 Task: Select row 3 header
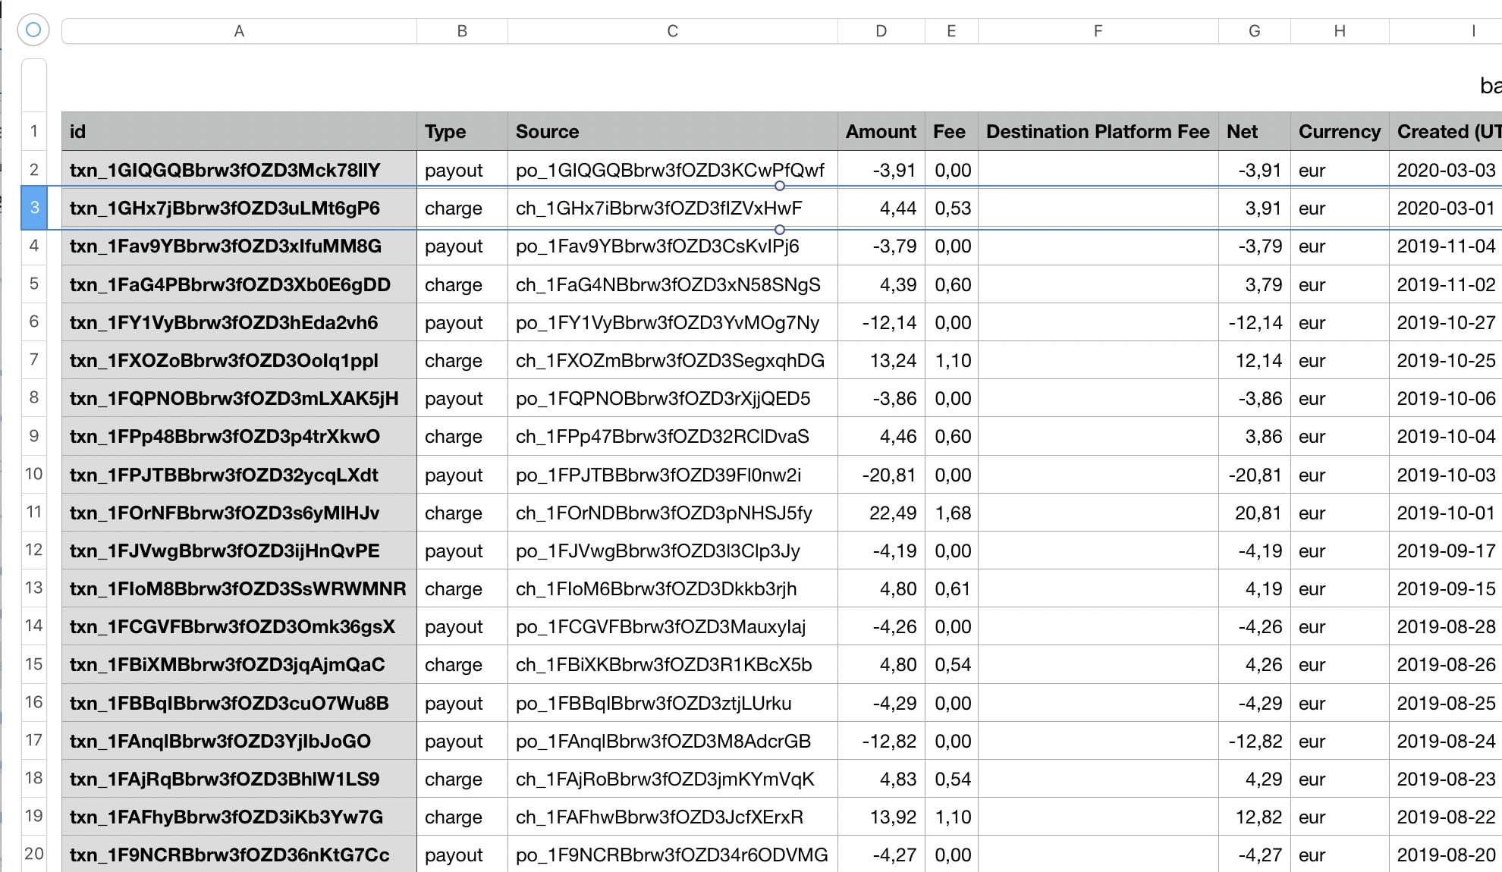[34, 208]
